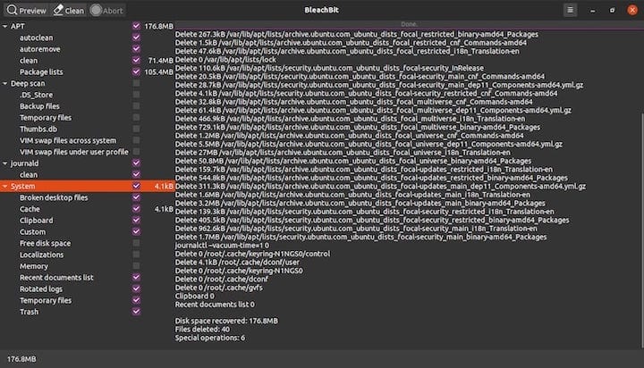Select the Clipboard row
This screenshot has height=368, width=644.
pyautogui.click(x=87, y=221)
